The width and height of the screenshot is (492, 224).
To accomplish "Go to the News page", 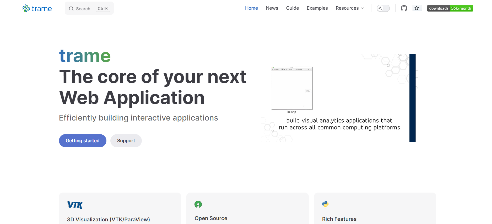I will click(272, 8).
